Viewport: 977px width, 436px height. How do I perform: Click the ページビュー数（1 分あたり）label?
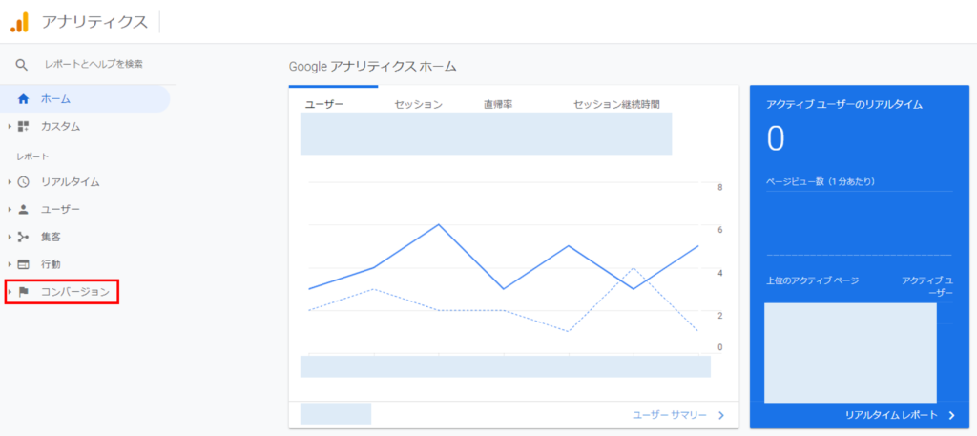[x=821, y=181]
